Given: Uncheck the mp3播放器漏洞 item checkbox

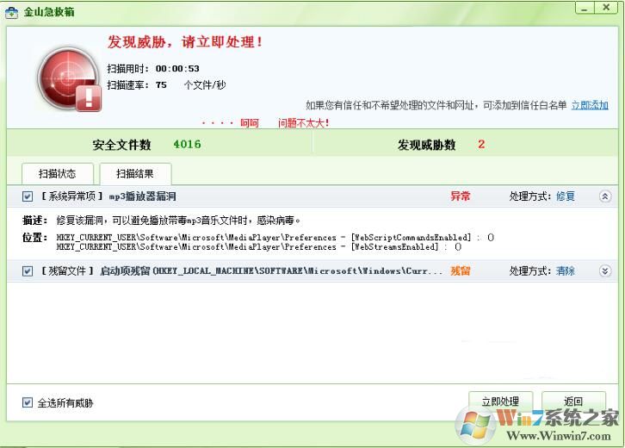Looking at the screenshot, I should [28, 196].
